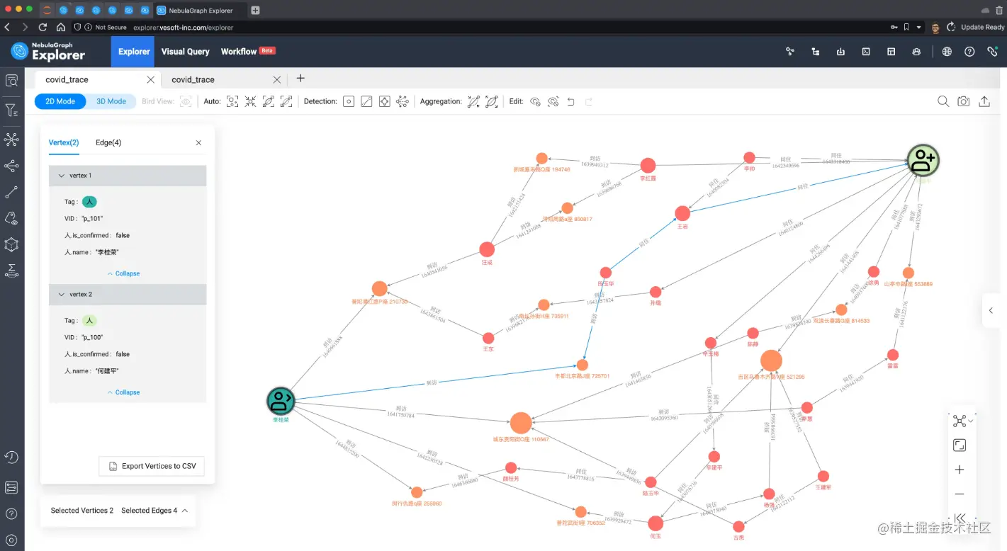Click the Selected Vertices 2 label
This screenshot has height=551, width=1007.
point(82,511)
